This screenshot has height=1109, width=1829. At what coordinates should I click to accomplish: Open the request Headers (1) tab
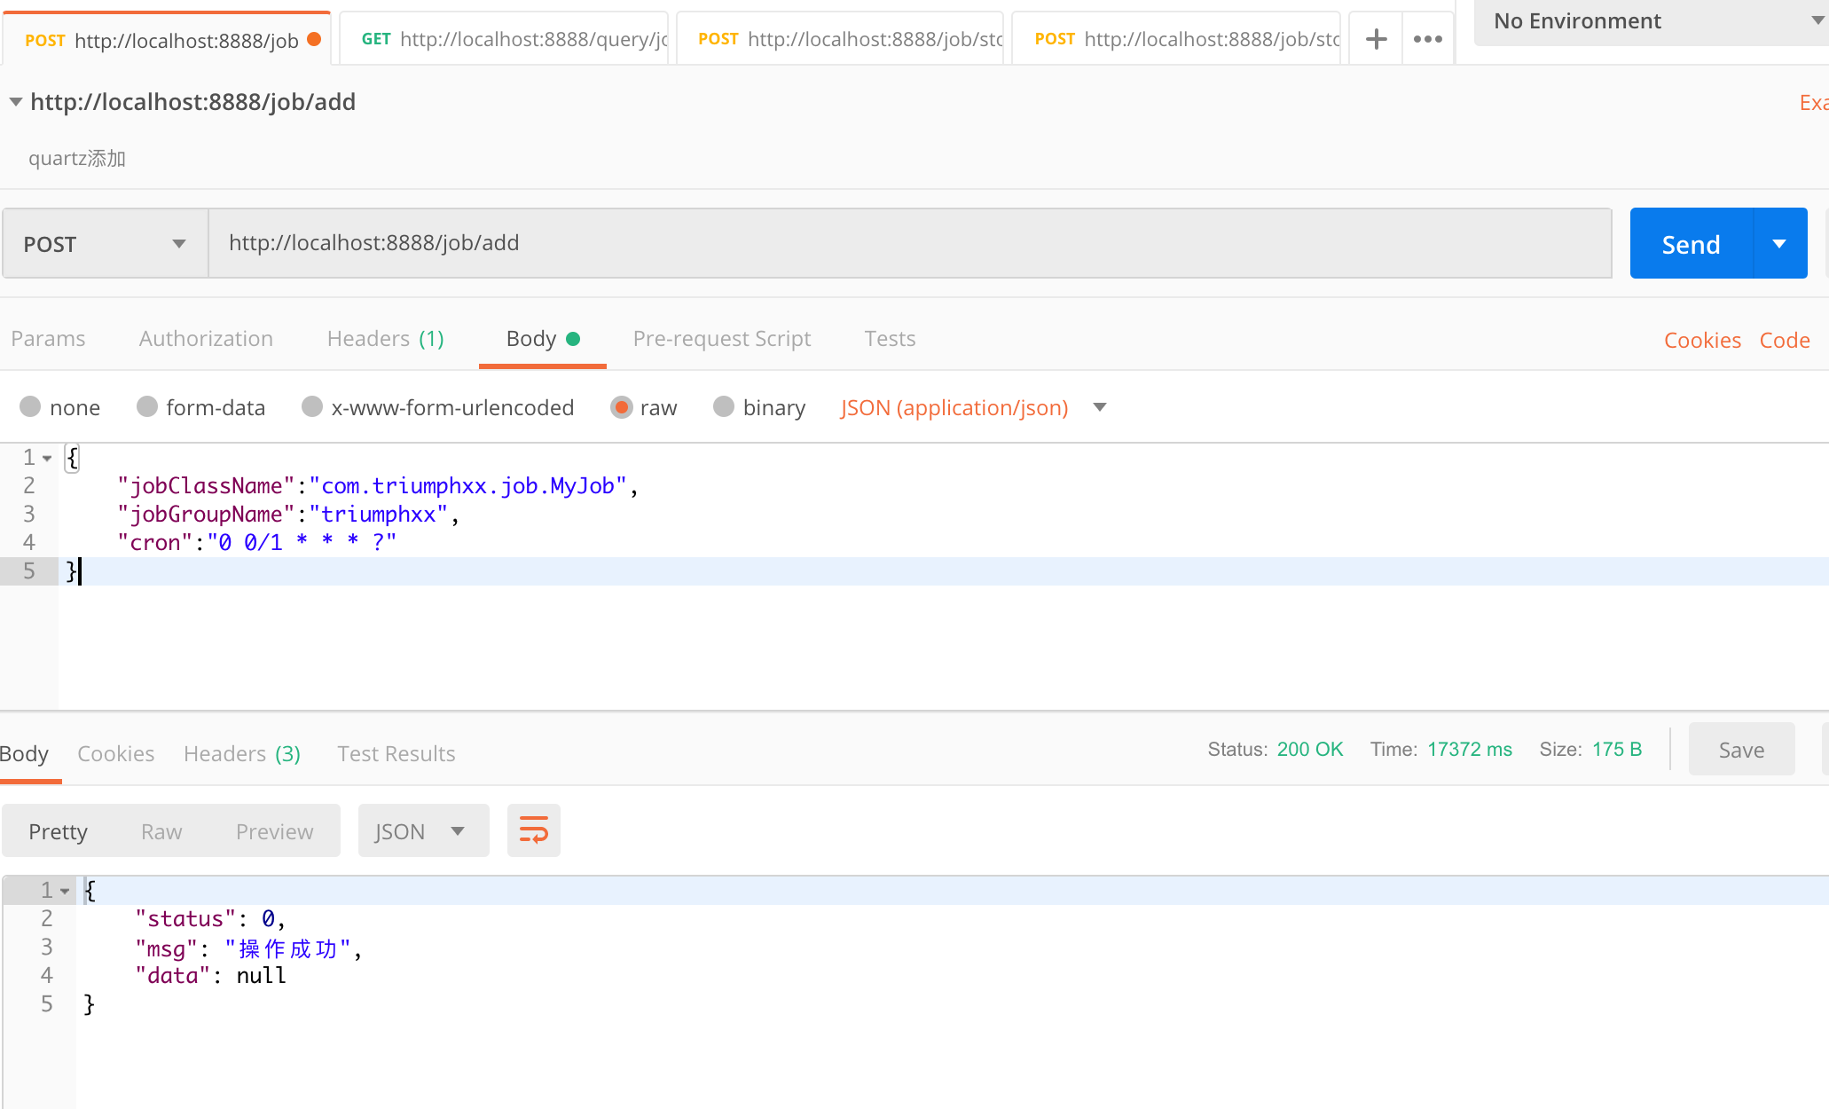coord(385,338)
